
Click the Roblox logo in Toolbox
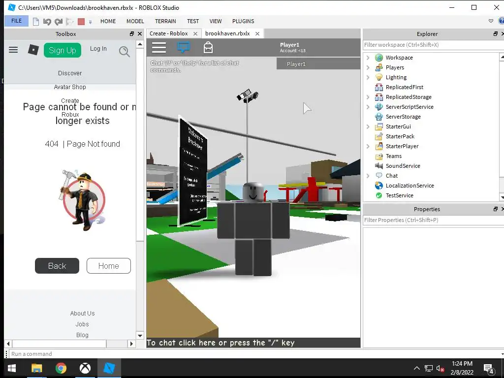click(x=33, y=50)
